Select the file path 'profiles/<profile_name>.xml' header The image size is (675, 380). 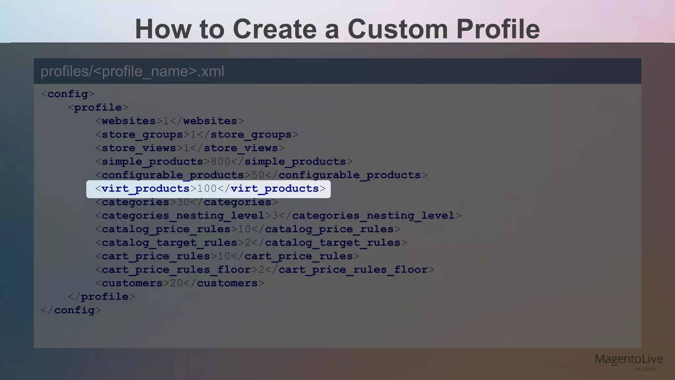point(132,71)
